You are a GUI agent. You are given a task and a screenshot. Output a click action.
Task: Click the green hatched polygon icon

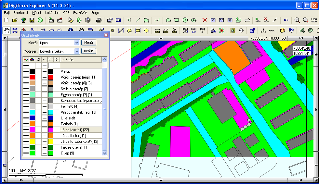pyautogui.click(x=311, y=31)
